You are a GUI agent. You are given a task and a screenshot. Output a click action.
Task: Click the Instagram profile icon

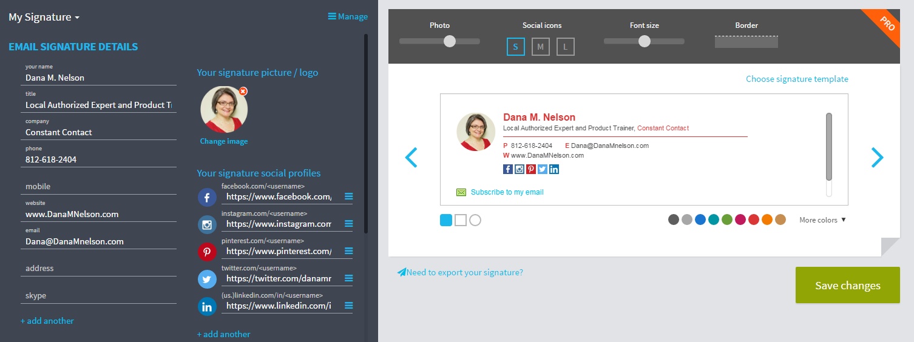[x=207, y=224]
